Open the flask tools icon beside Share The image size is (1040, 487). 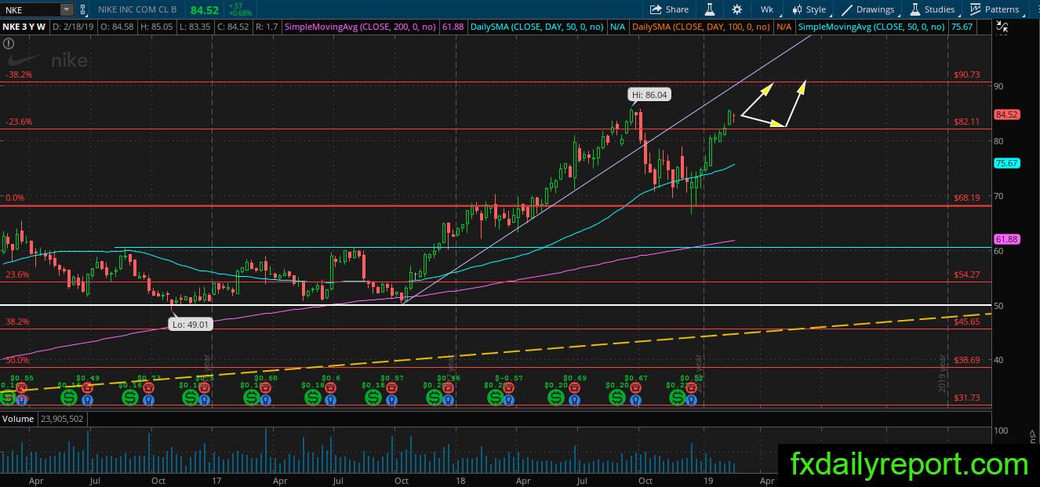710,9
